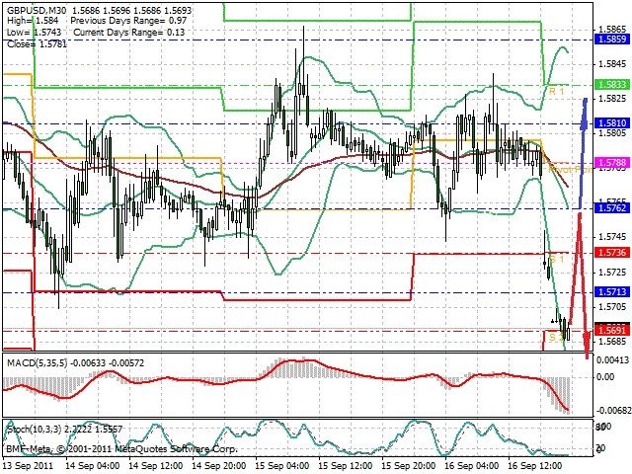Click the S 1 support line label
The image size is (632, 474).
(x=556, y=259)
